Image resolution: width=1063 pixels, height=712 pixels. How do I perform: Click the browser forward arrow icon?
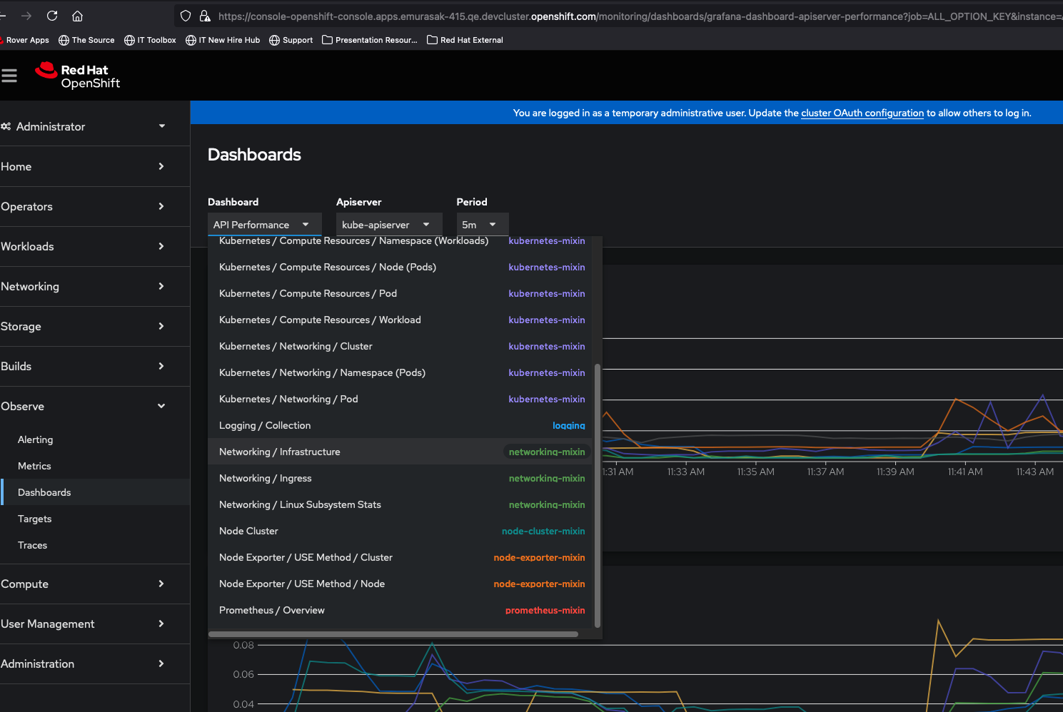(26, 16)
